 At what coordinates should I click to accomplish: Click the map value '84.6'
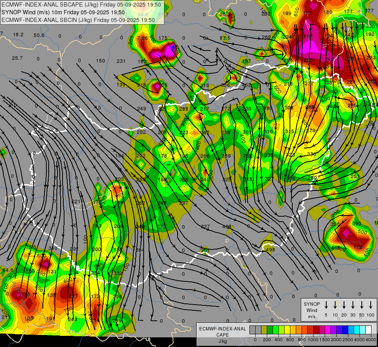(8, 270)
